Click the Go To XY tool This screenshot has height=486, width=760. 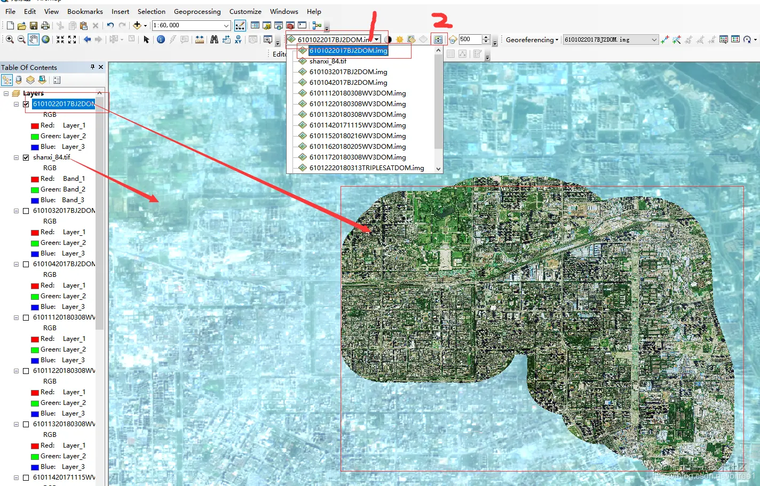[x=238, y=39]
